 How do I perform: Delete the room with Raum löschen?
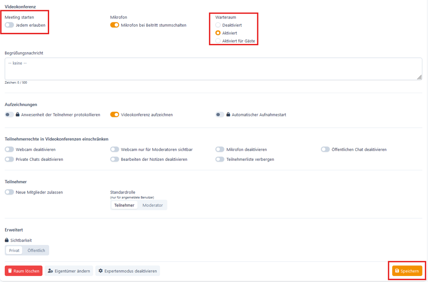pos(24,271)
